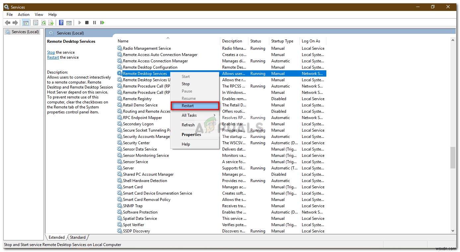Sort by the Log On As column header
This screenshot has height=252, width=460.
[313, 41]
